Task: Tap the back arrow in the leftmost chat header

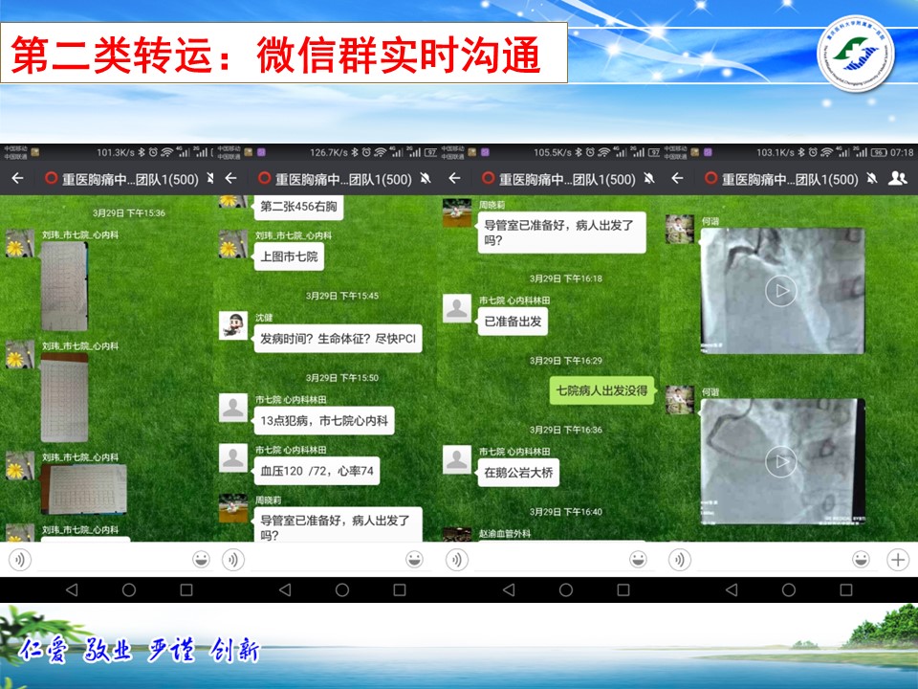Action: tap(16, 179)
